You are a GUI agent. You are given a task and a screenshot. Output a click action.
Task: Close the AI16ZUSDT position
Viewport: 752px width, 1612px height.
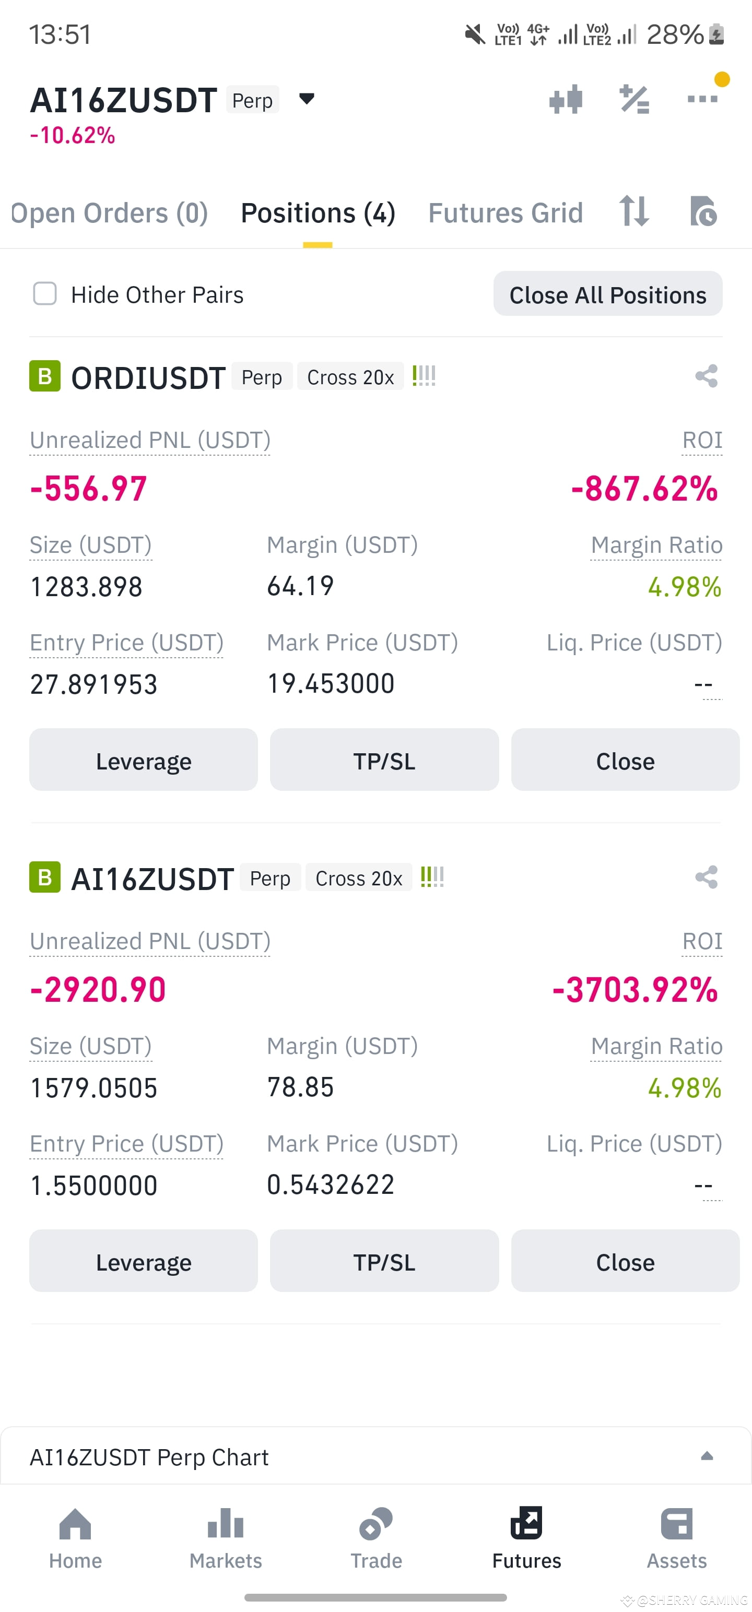tap(625, 1261)
